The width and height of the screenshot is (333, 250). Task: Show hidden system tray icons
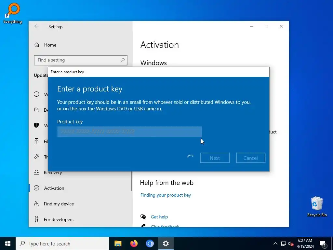(x=275, y=243)
